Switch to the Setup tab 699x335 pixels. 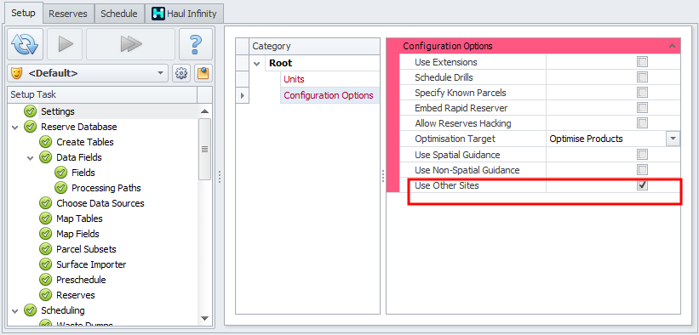tap(23, 13)
